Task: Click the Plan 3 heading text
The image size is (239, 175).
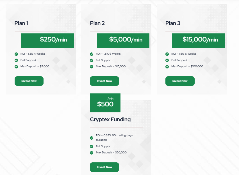Action: [173, 23]
